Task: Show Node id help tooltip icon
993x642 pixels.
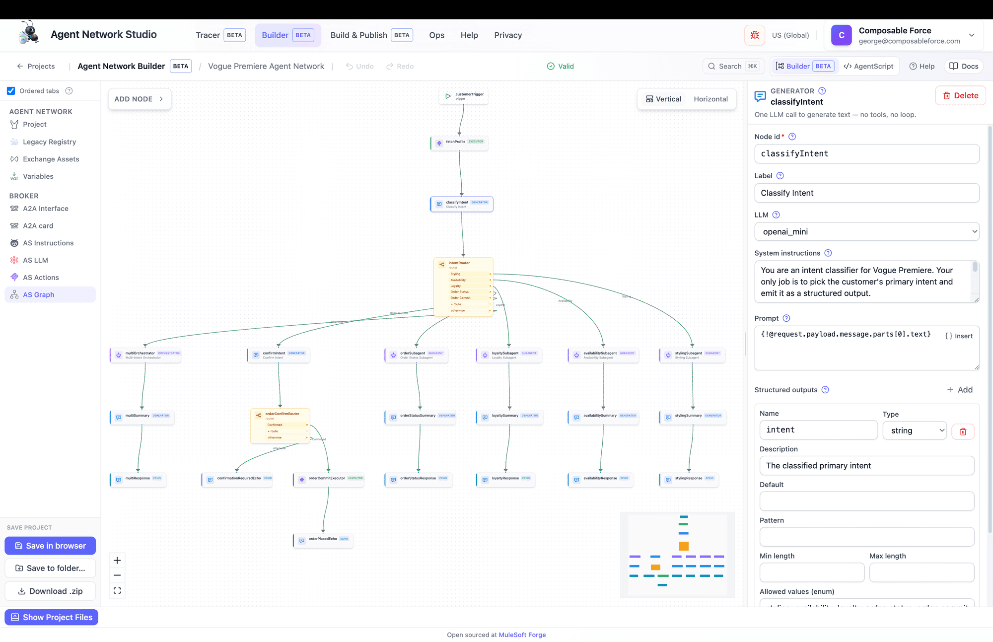Action: (x=792, y=137)
